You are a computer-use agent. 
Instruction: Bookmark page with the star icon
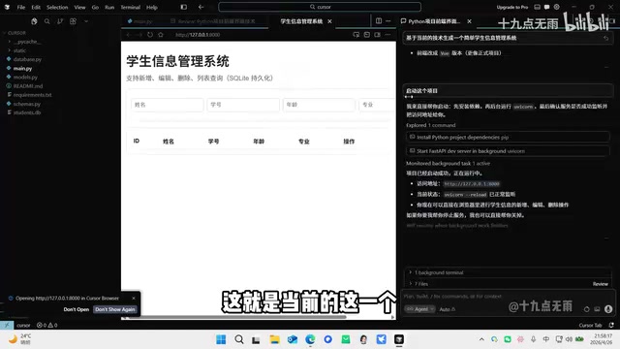coord(161,35)
